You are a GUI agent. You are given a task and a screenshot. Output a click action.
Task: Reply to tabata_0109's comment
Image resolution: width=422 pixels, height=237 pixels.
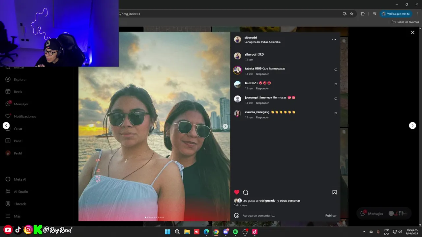coord(262,74)
